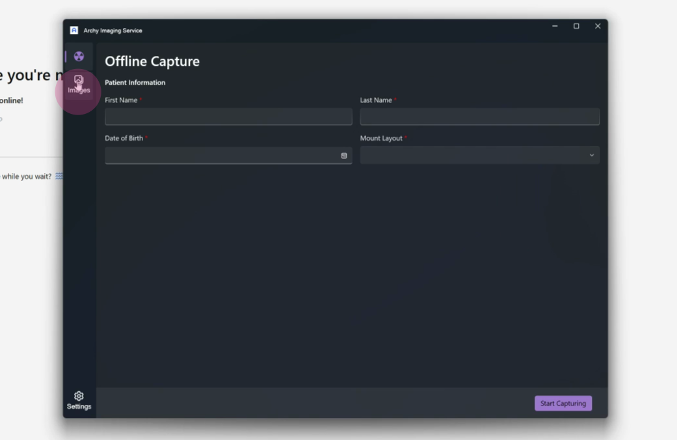Image resolution: width=677 pixels, height=440 pixels.
Task: Click the Archy Imaging Service title text
Action: pyautogui.click(x=113, y=31)
